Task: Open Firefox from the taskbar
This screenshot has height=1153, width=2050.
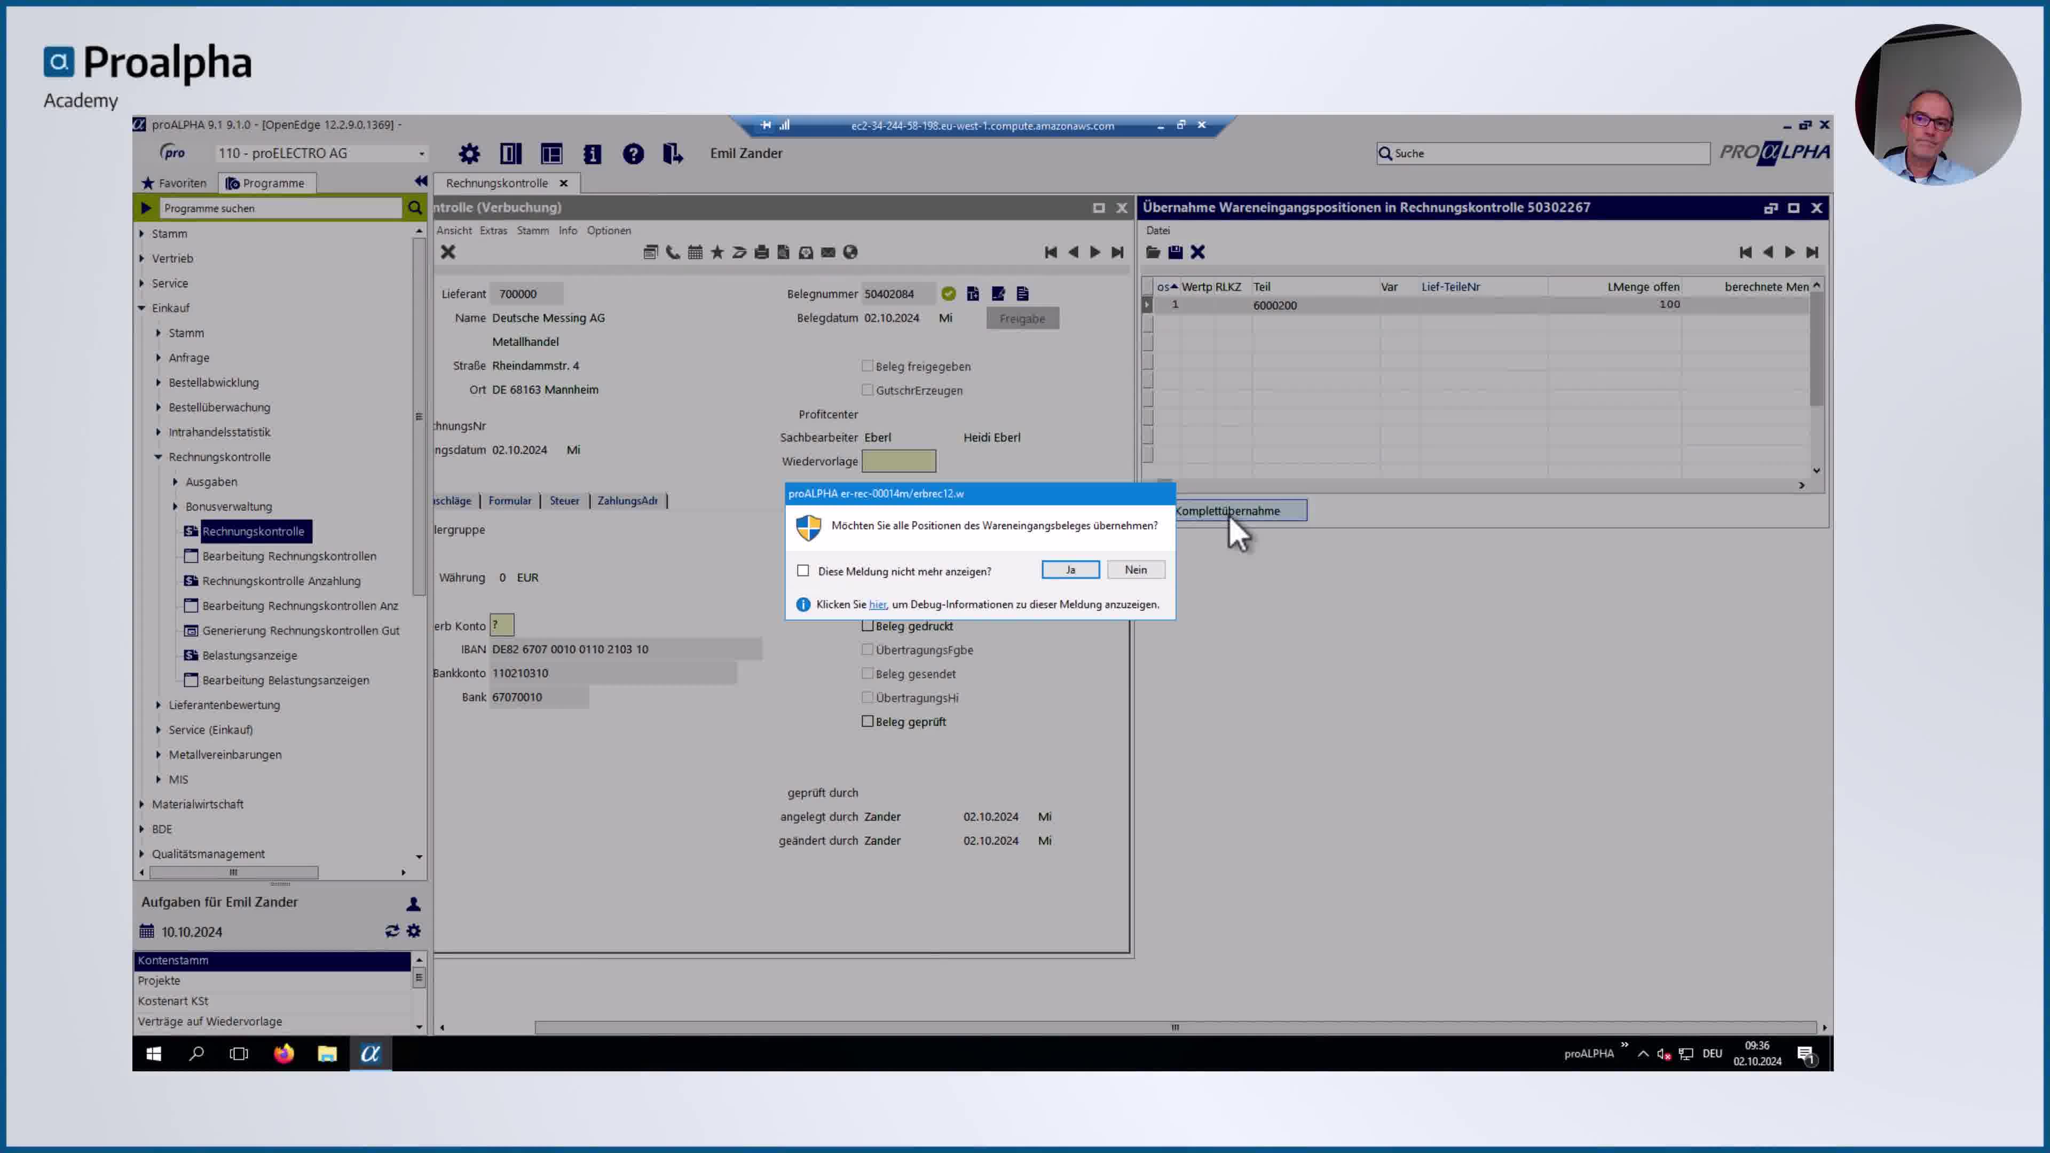Action: coord(284,1054)
